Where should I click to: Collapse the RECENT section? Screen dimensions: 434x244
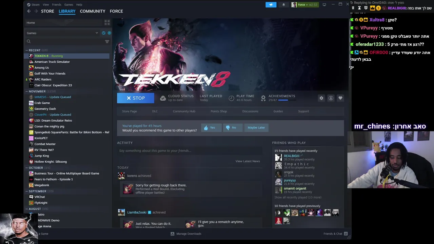[x=26, y=50]
